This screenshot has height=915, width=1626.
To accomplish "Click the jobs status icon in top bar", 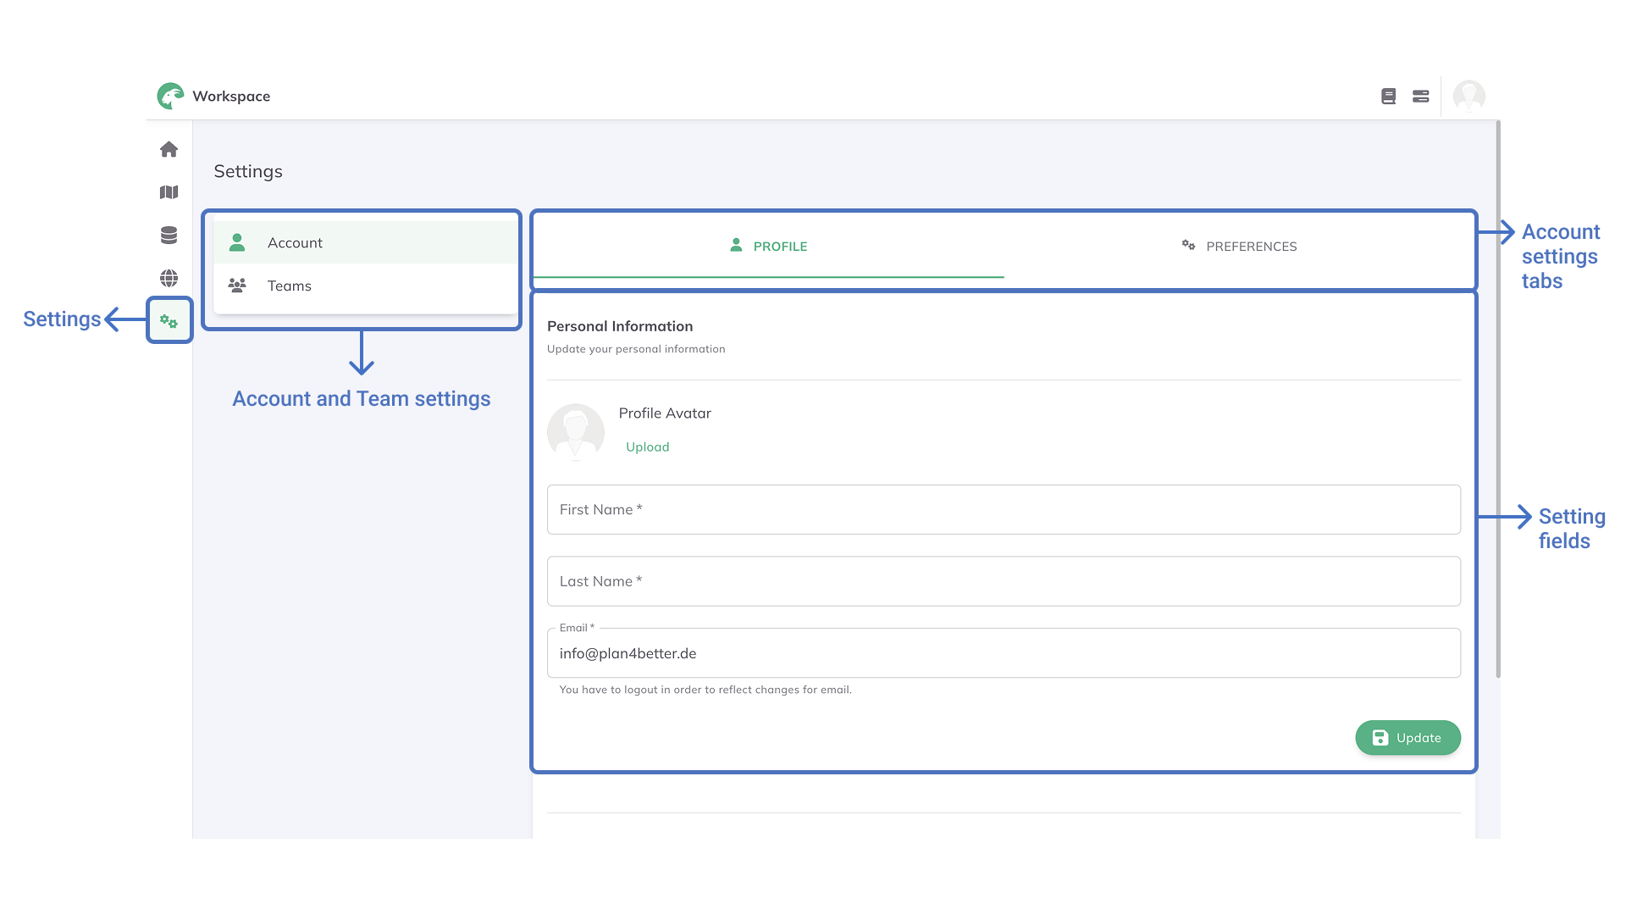I will (1421, 97).
